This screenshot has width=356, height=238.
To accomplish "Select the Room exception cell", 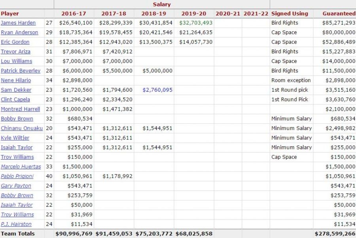I will tap(291, 80).
